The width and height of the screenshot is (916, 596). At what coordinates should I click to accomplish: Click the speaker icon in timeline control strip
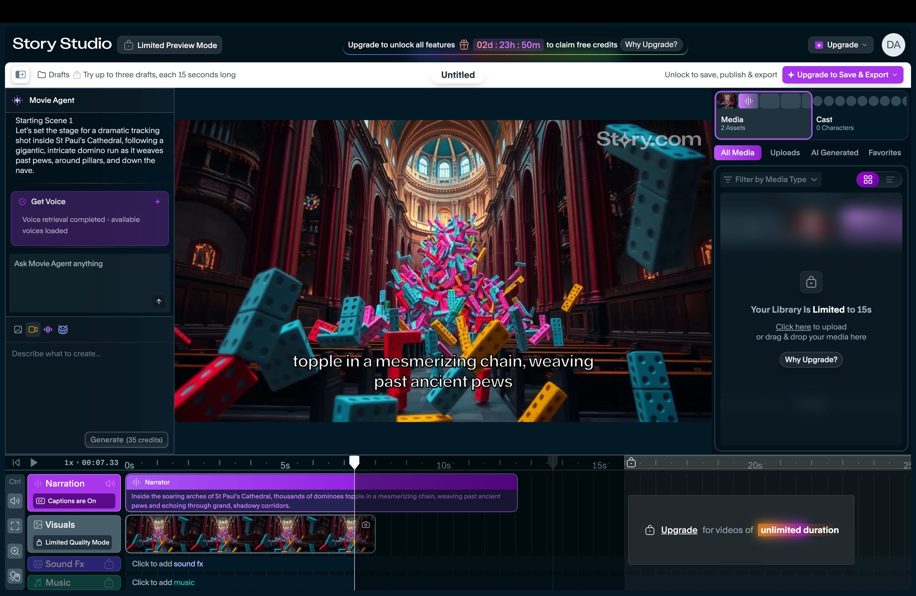15,501
